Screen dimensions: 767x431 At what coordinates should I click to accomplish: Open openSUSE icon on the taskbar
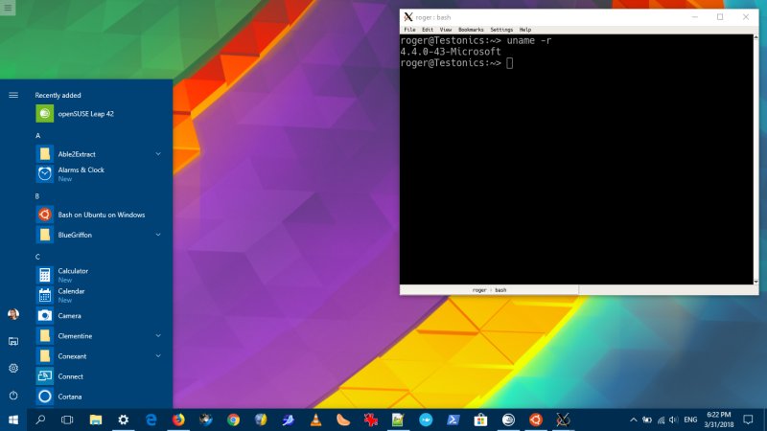508,420
